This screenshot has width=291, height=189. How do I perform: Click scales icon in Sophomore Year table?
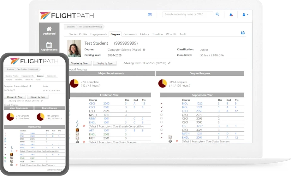click(x=170, y=141)
